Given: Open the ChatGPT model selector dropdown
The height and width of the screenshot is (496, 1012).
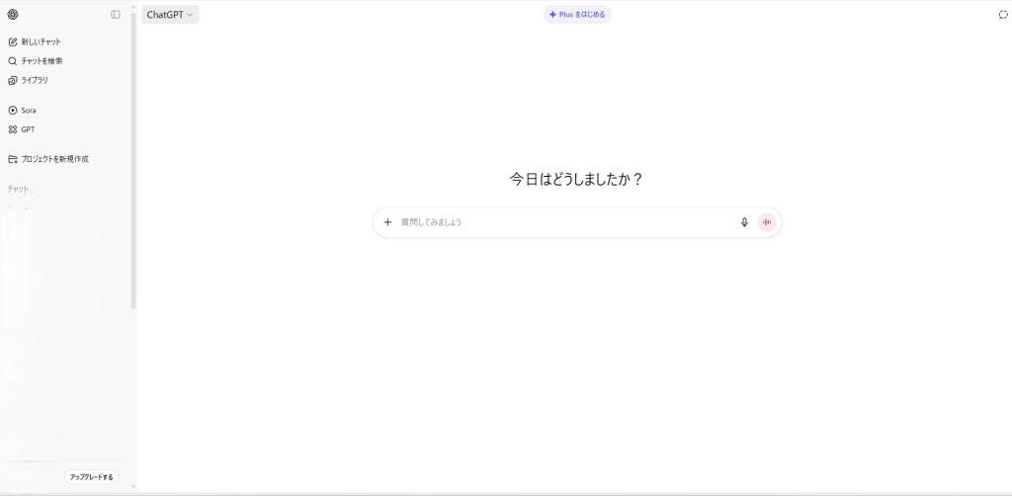Looking at the screenshot, I should click(170, 15).
